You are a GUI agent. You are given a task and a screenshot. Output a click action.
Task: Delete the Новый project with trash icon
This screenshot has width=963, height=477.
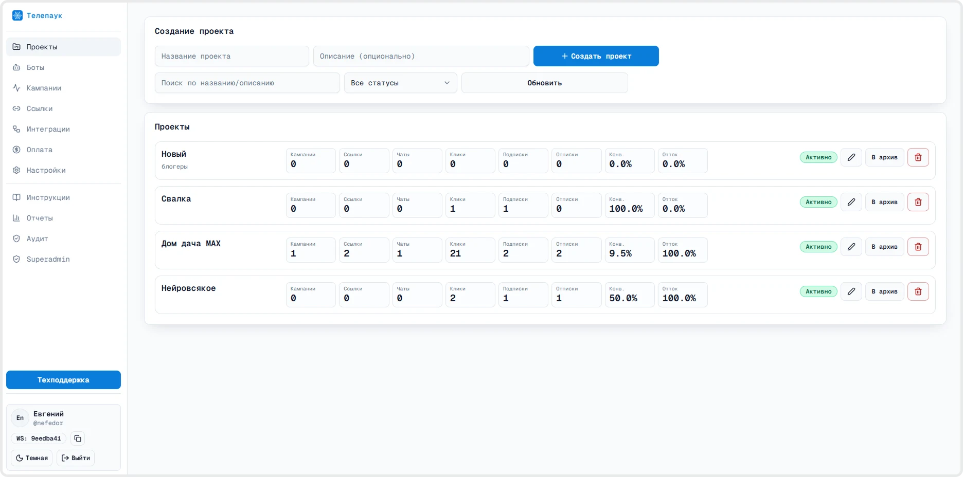(918, 157)
